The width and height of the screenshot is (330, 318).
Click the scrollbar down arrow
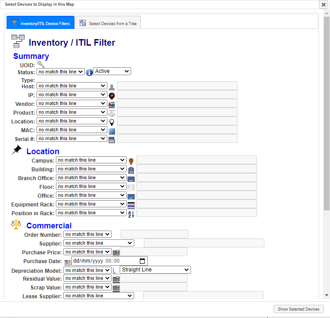(x=326, y=295)
